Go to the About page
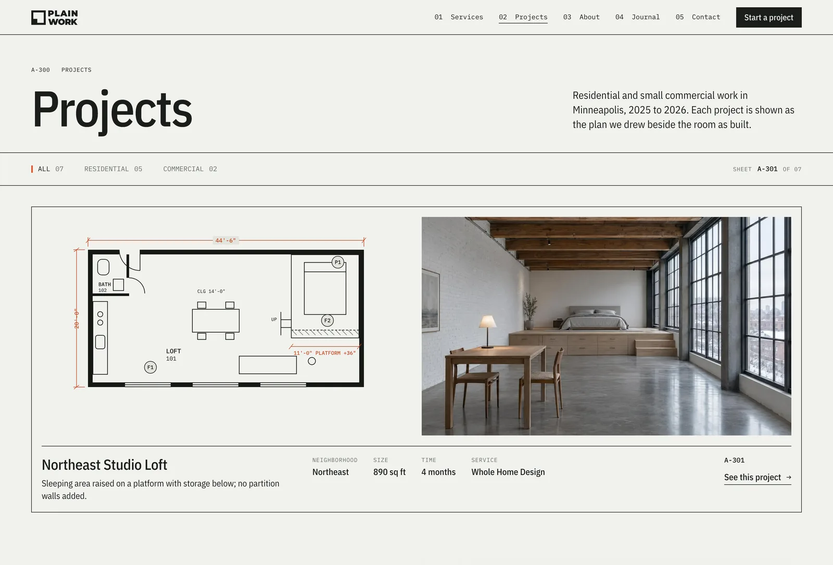This screenshot has height=565, width=833. coord(581,17)
